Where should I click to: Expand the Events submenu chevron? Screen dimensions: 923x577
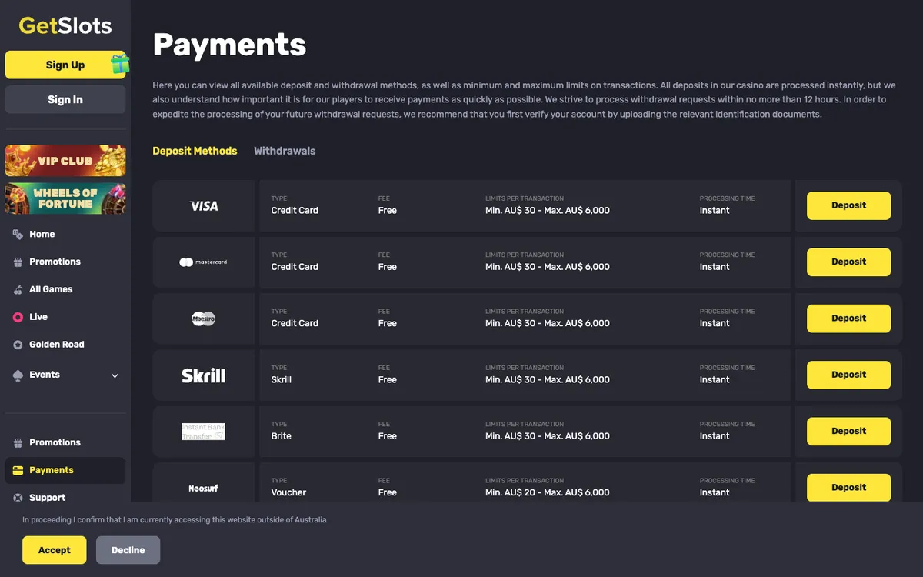pos(115,375)
